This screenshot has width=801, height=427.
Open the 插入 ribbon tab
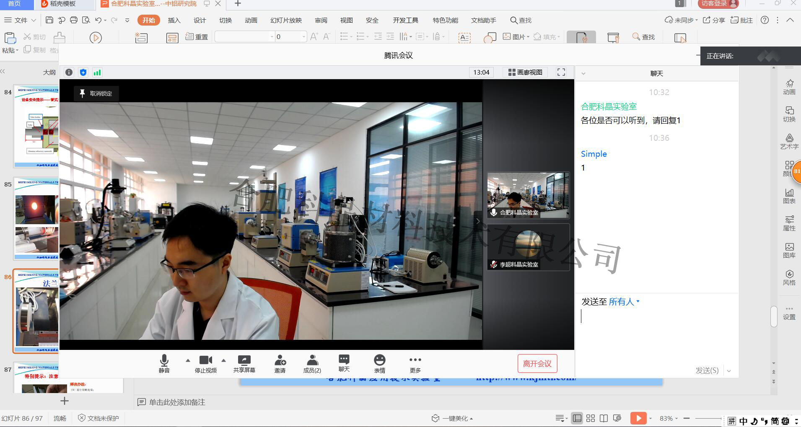(174, 20)
